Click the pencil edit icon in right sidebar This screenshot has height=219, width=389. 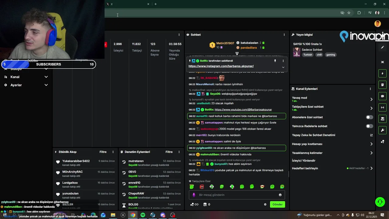coord(382,47)
